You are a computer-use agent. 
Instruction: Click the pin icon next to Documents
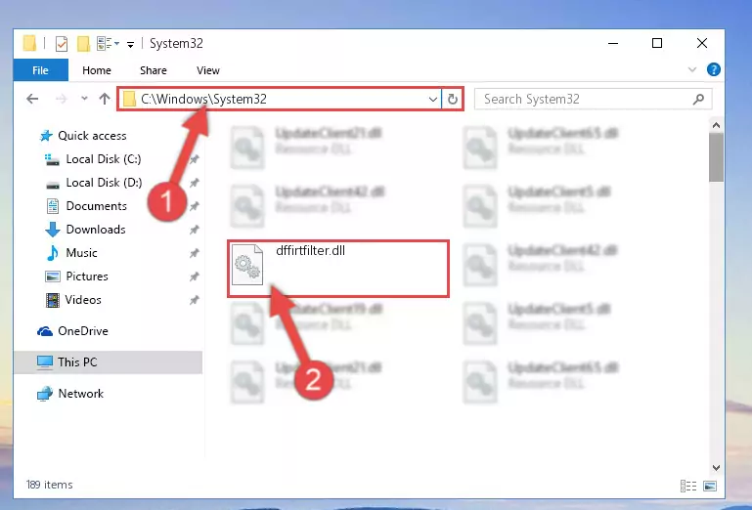(x=195, y=206)
